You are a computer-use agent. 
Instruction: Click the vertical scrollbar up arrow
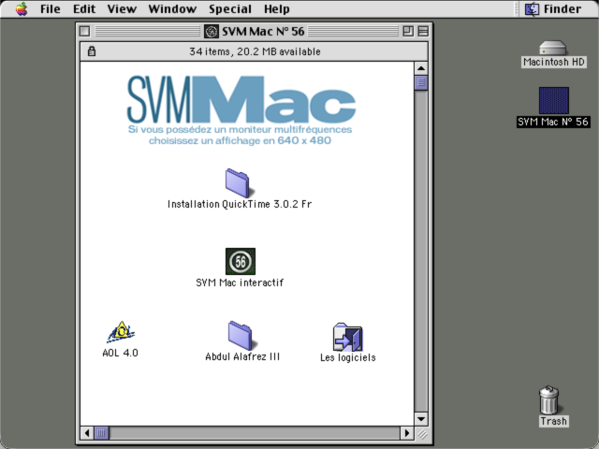tap(421, 68)
